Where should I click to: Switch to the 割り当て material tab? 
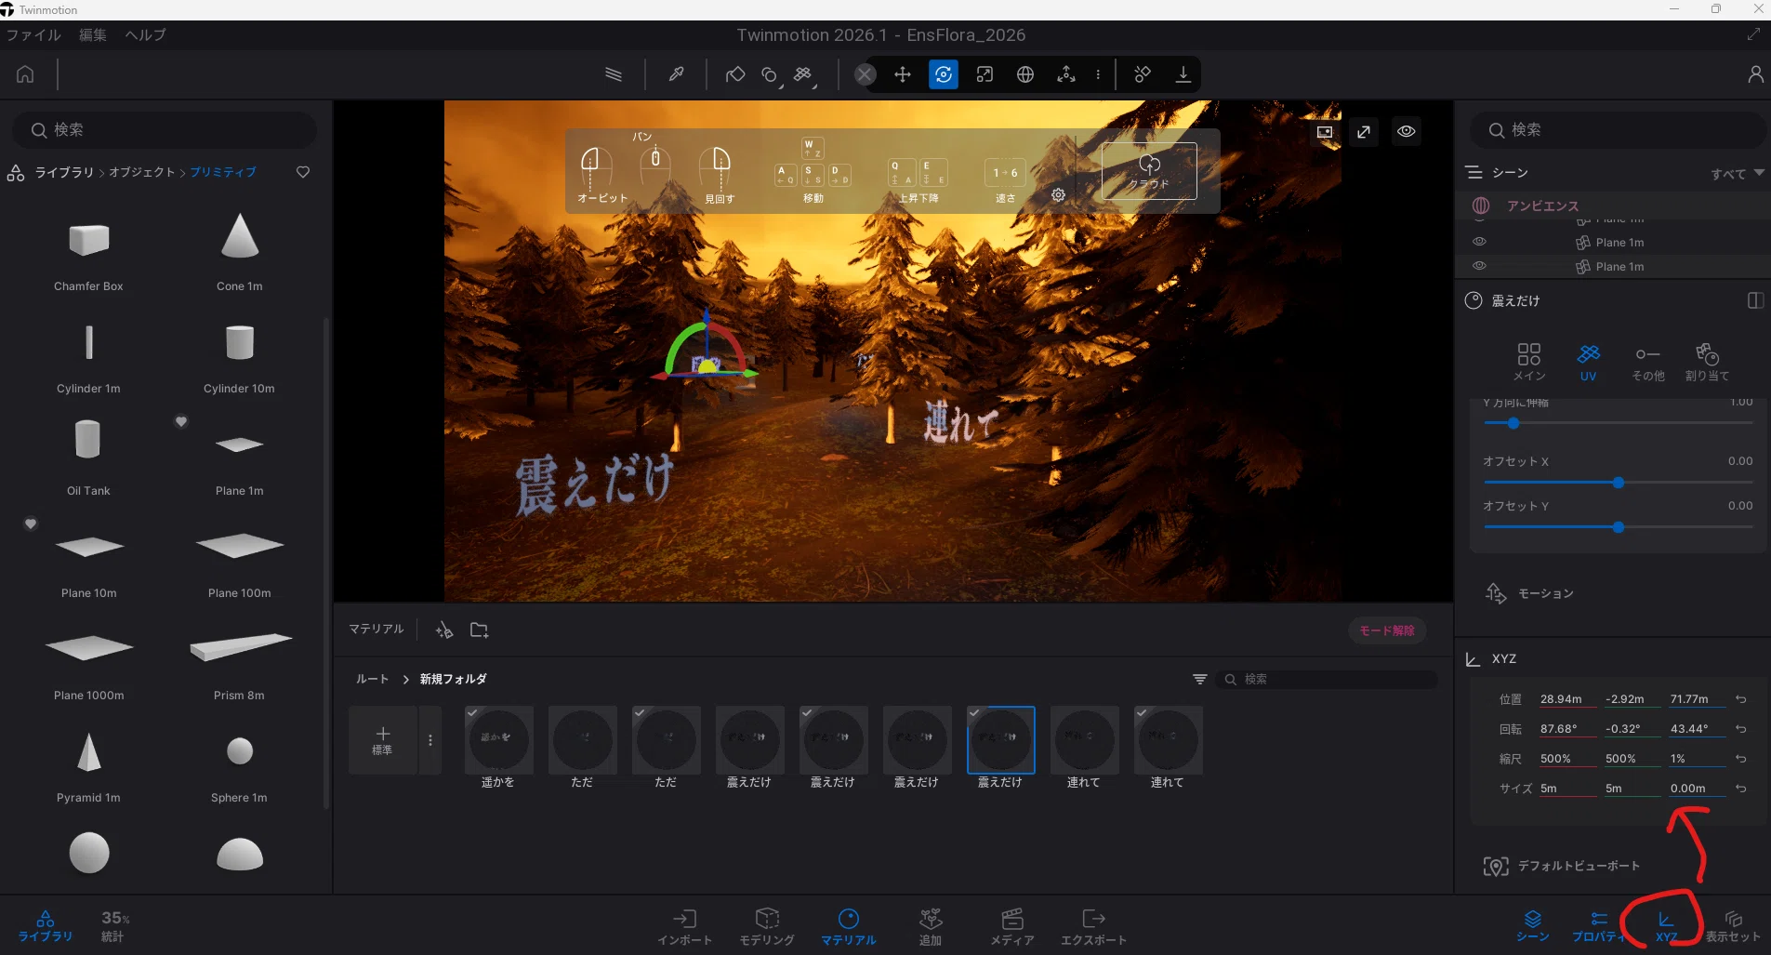point(1707,362)
